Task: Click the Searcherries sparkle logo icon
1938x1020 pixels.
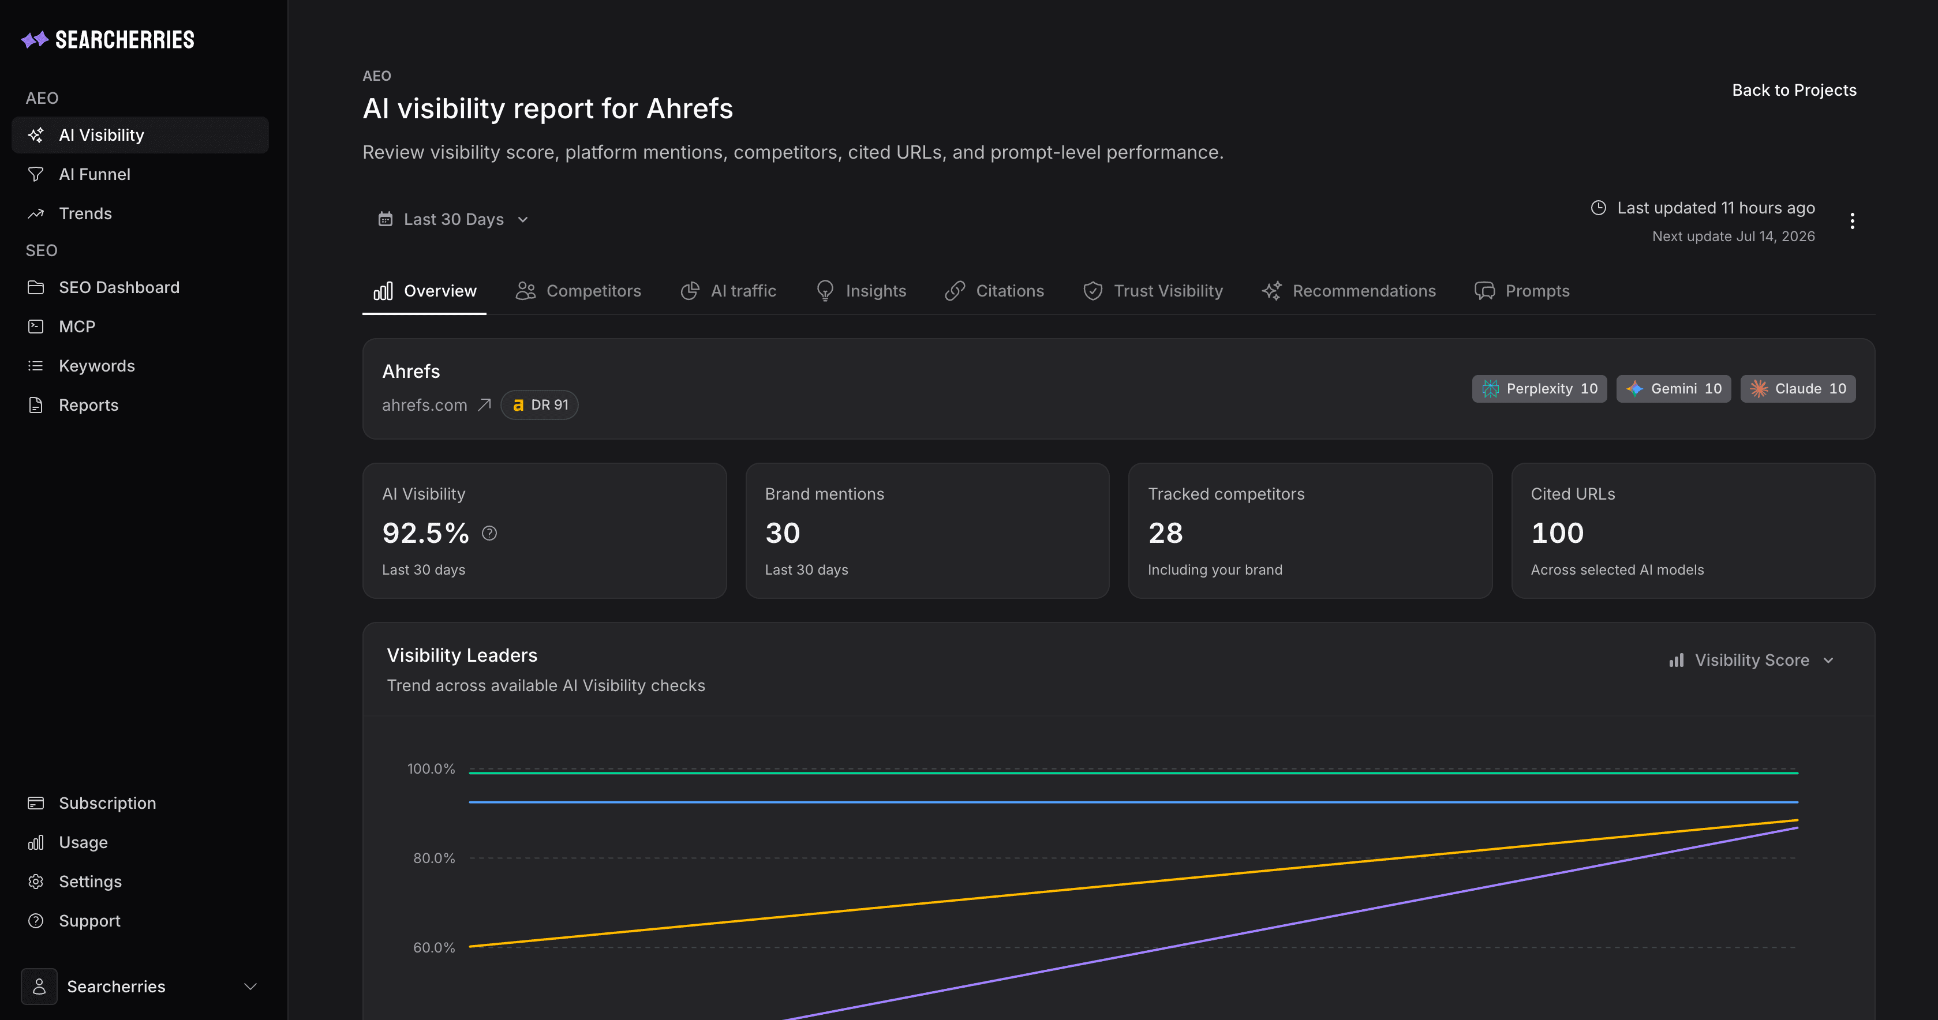Action: (35, 39)
